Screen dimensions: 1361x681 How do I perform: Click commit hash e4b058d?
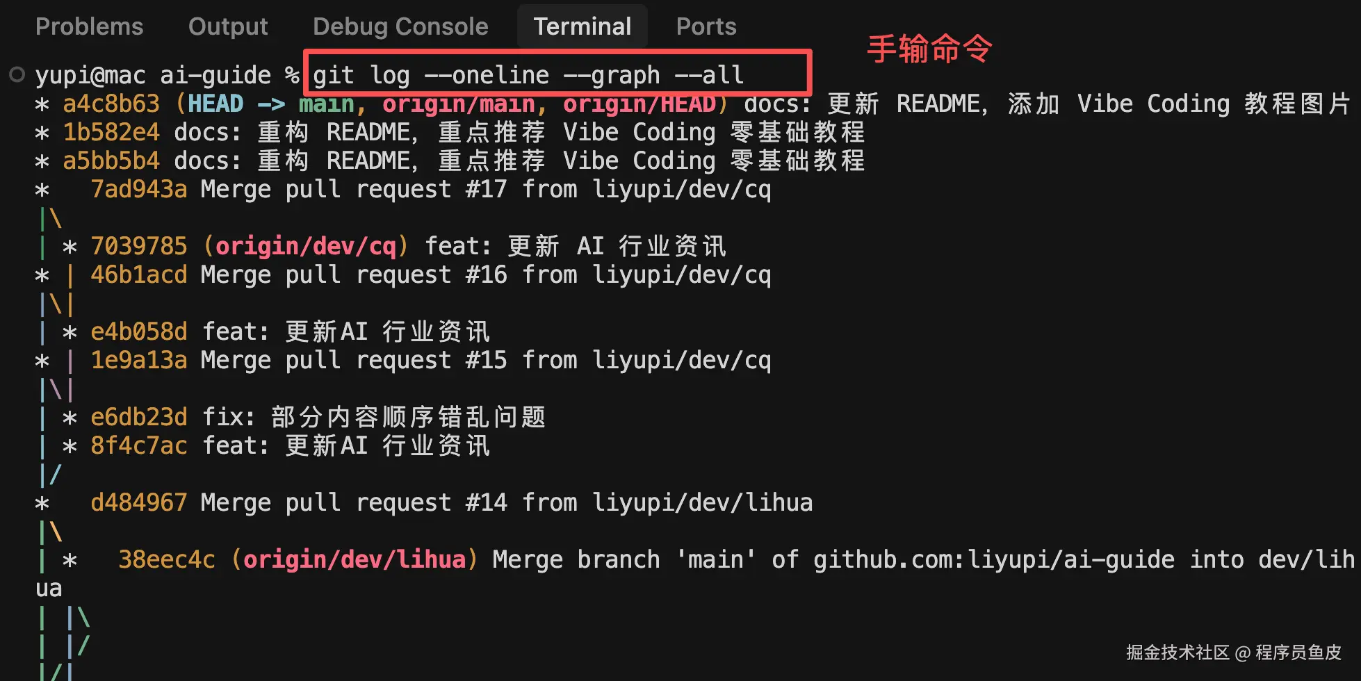click(x=139, y=331)
